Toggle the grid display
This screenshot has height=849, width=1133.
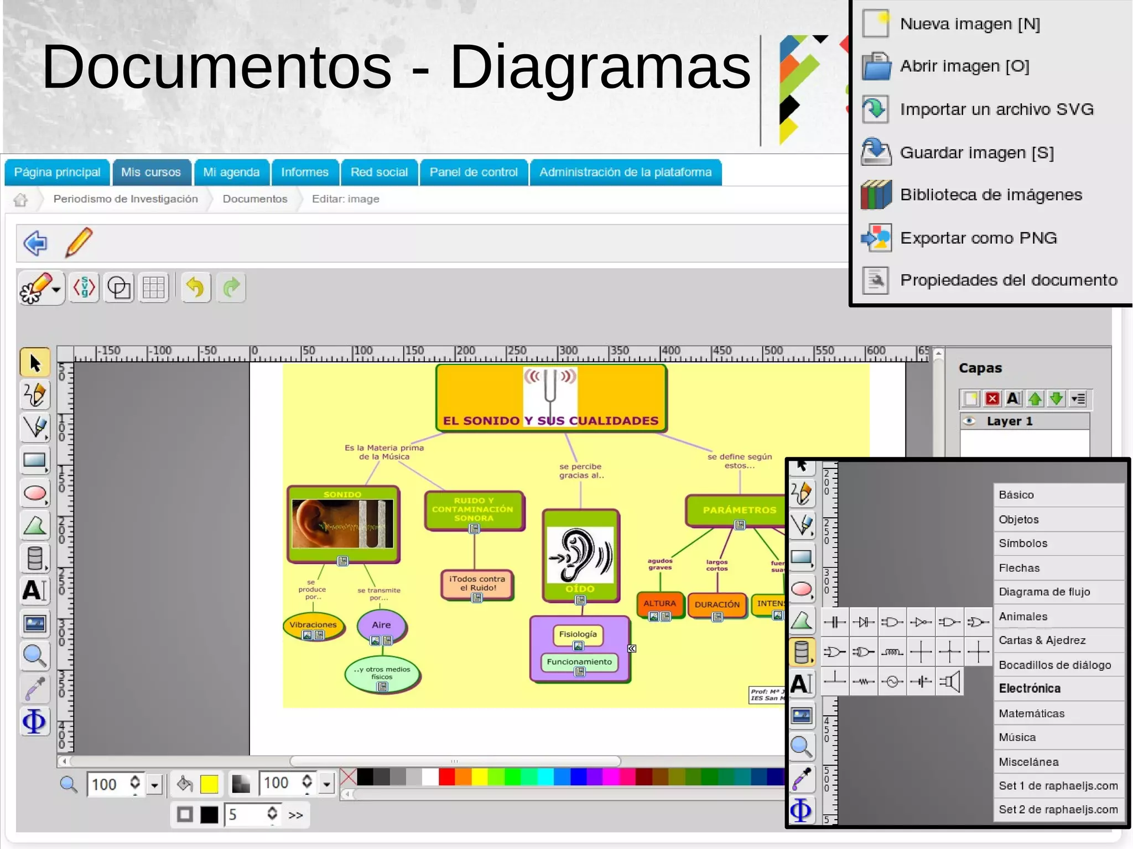[154, 288]
